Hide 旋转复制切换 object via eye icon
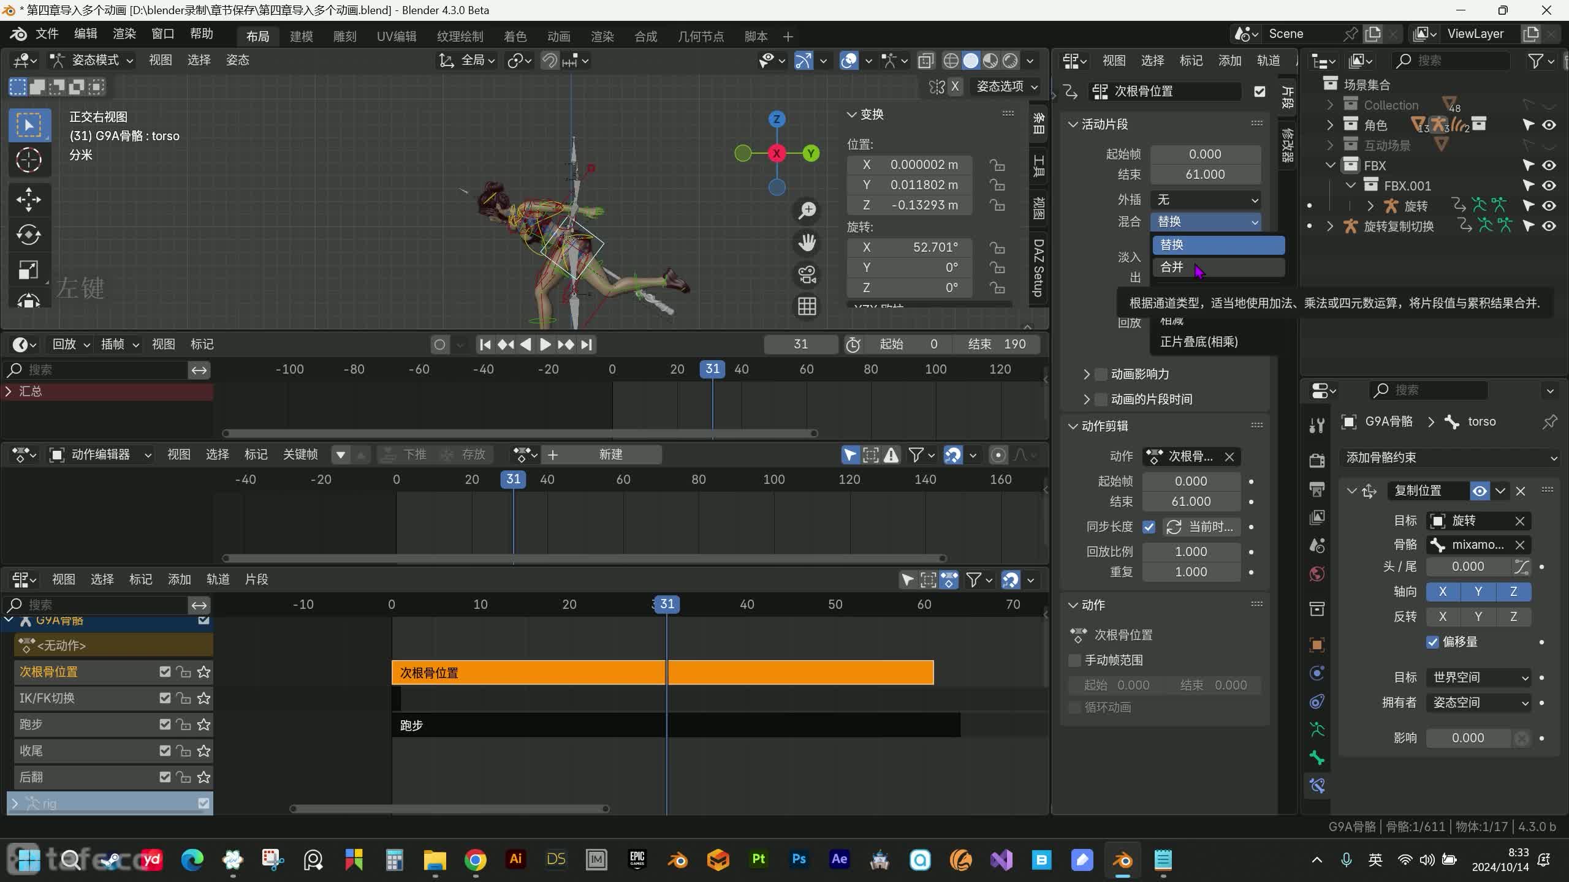Screen dimensions: 1569x882 [1549, 226]
